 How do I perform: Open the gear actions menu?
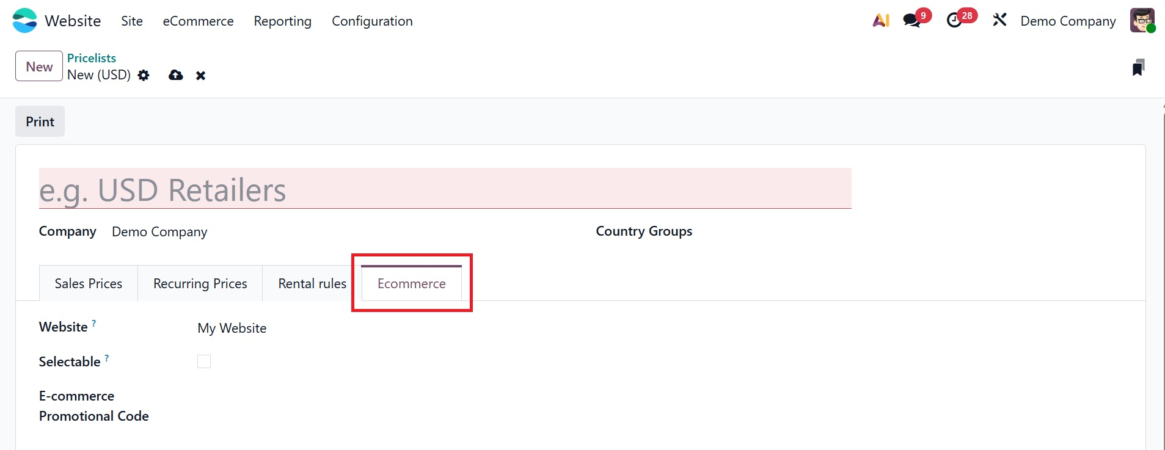click(144, 75)
